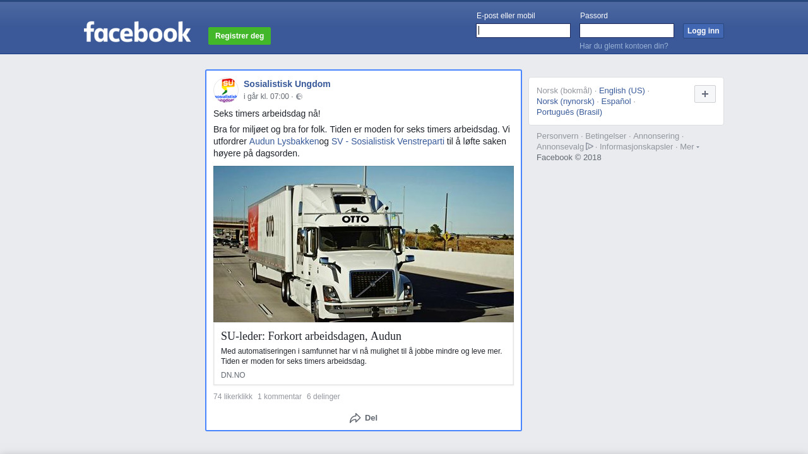The height and width of the screenshot is (454, 808).
Task: Open the OTTO truck article image
Action: coord(364,244)
